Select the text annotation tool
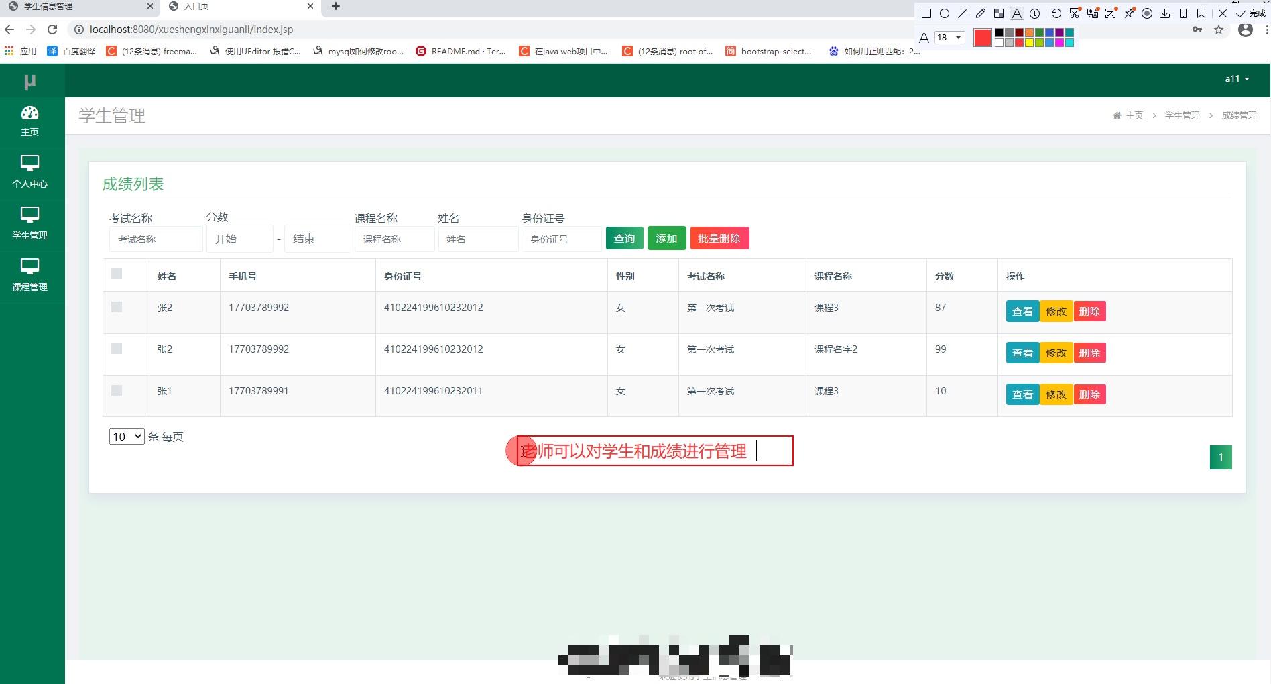 click(x=1017, y=13)
